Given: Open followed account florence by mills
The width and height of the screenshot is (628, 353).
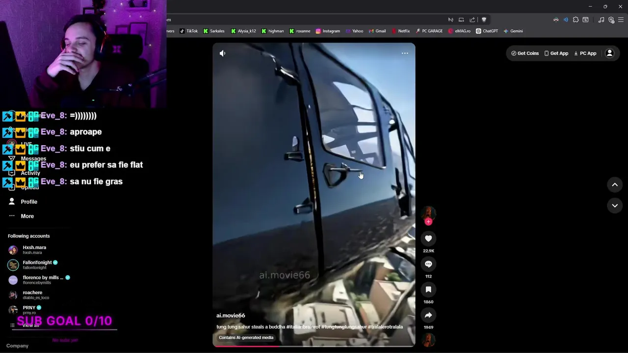Looking at the screenshot, I should [x=39, y=279].
